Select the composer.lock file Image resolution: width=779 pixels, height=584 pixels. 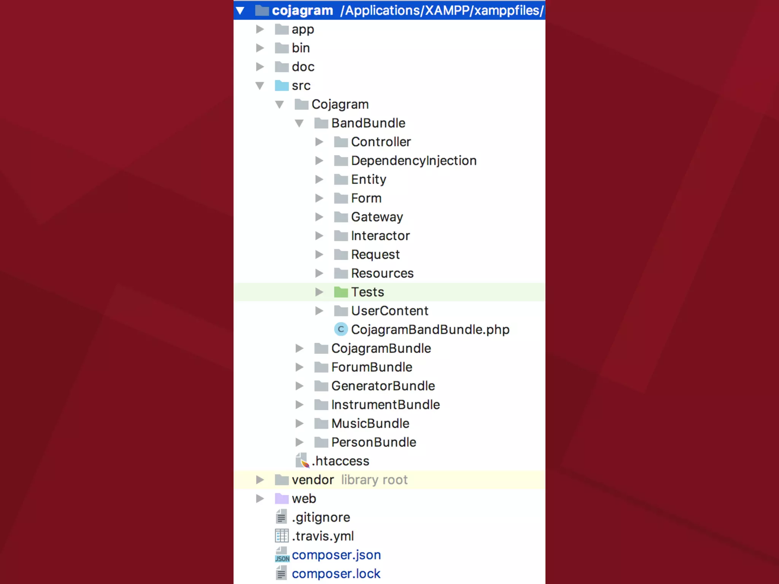[x=336, y=573]
